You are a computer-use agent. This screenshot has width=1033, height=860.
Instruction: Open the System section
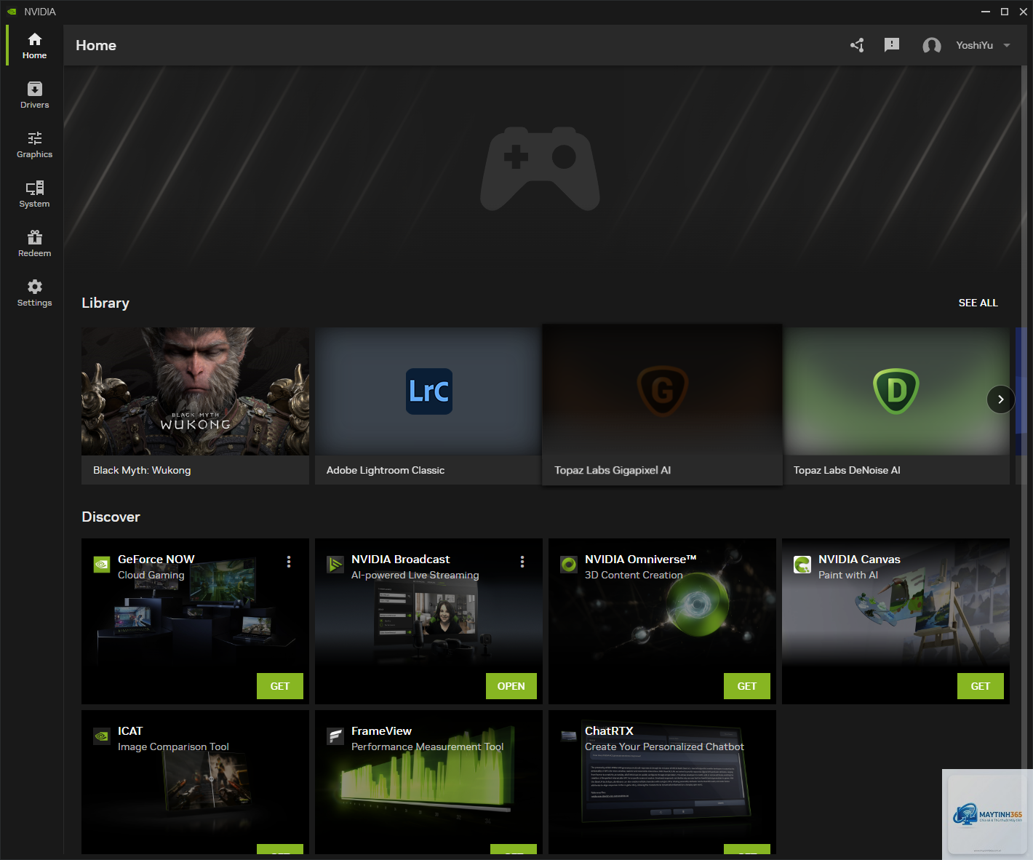point(34,194)
